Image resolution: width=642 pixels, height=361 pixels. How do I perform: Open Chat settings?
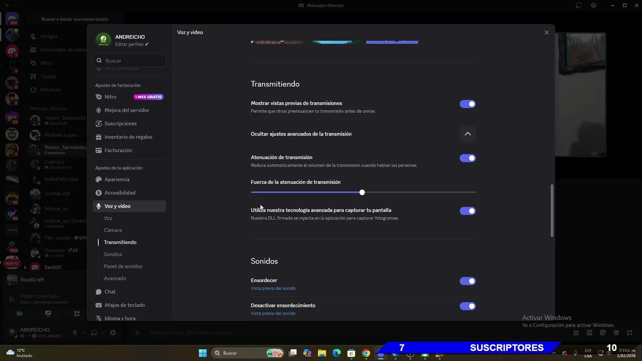(x=129, y=292)
